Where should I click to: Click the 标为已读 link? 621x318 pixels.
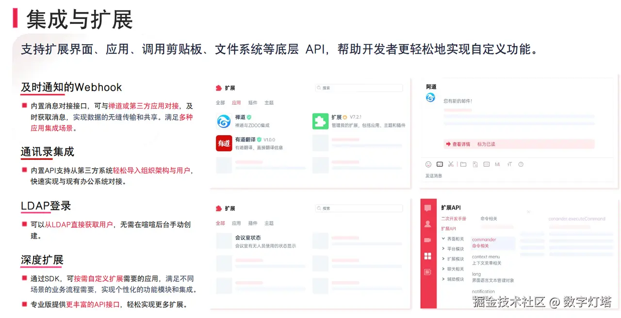coord(486,144)
